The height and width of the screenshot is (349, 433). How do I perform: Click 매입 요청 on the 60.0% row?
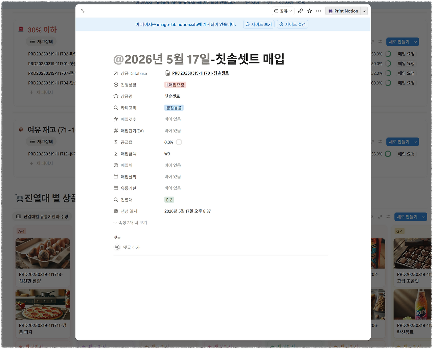coord(406,83)
